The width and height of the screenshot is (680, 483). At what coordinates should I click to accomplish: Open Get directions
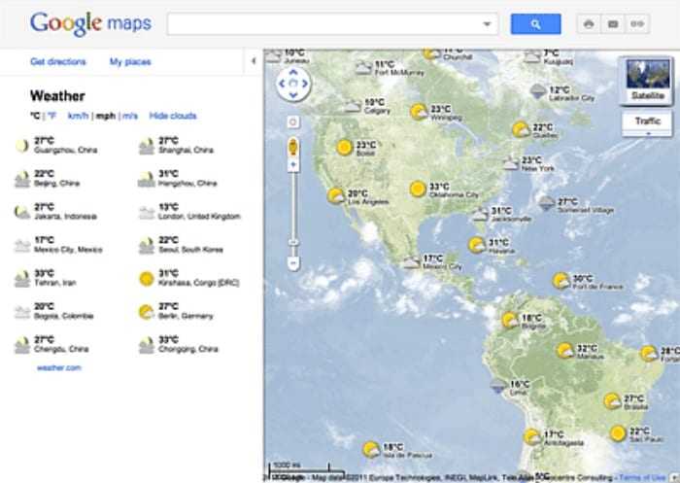pyautogui.click(x=58, y=61)
